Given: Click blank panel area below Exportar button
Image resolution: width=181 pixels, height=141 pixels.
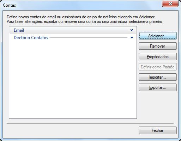Looking at the screenshot, I should [x=158, y=106].
